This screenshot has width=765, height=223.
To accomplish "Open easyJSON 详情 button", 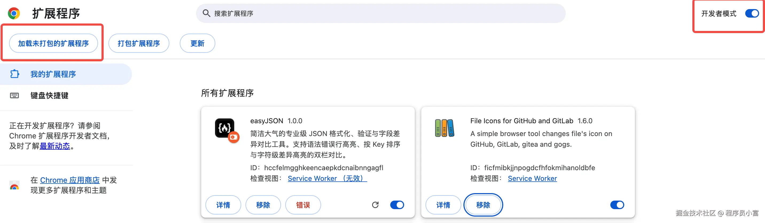I will tap(223, 205).
